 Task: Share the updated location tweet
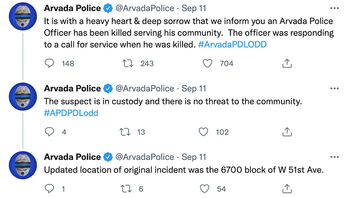pos(287,189)
